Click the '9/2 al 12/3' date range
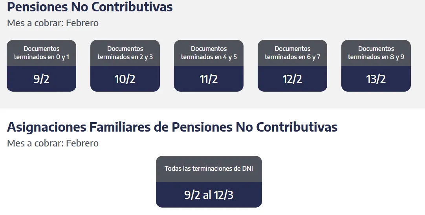The height and width of the screenshot is (215, 425). tap(209, 195)
